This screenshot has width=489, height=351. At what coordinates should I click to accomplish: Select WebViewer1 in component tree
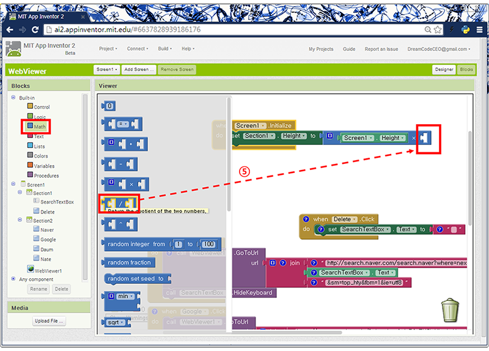tap(45, 270)
